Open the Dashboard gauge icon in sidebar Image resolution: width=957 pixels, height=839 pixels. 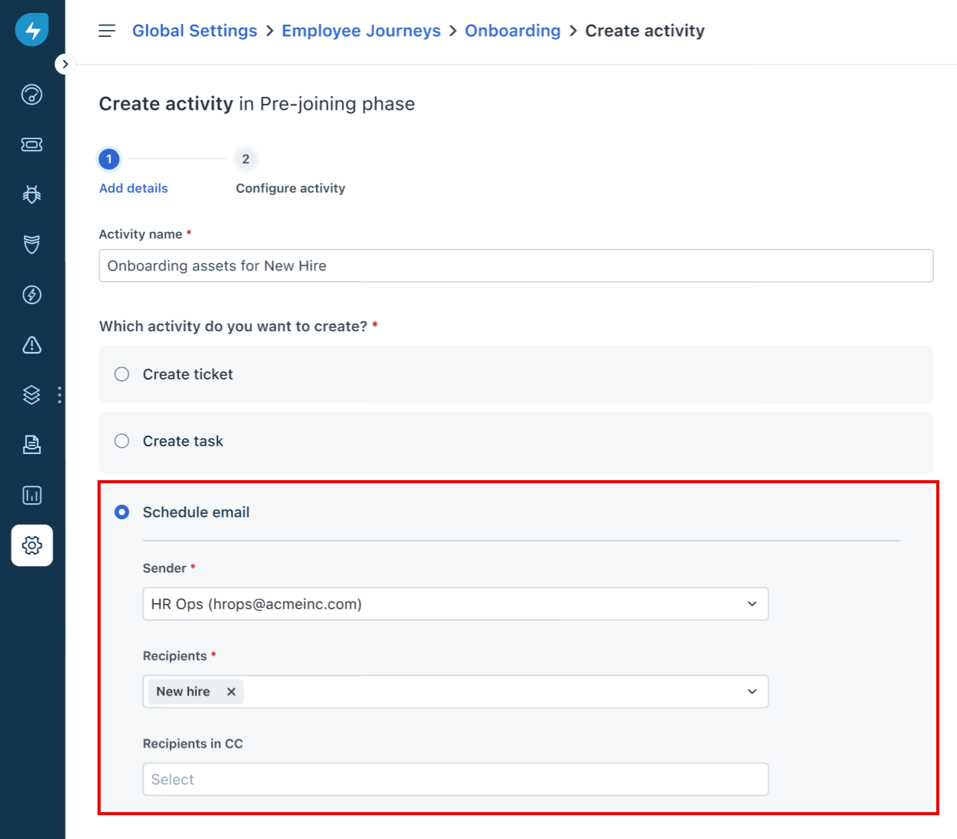pos(31,95)
